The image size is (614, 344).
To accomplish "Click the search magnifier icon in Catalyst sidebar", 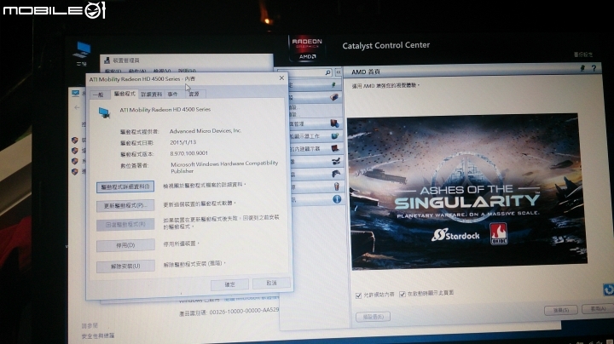I will tap(327, 72).
